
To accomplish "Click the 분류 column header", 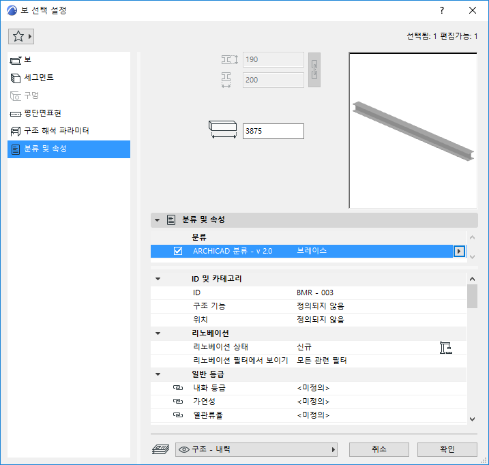I will click(199, 238).
